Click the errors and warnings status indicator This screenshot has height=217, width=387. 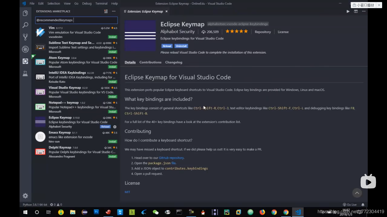(56, 205)
